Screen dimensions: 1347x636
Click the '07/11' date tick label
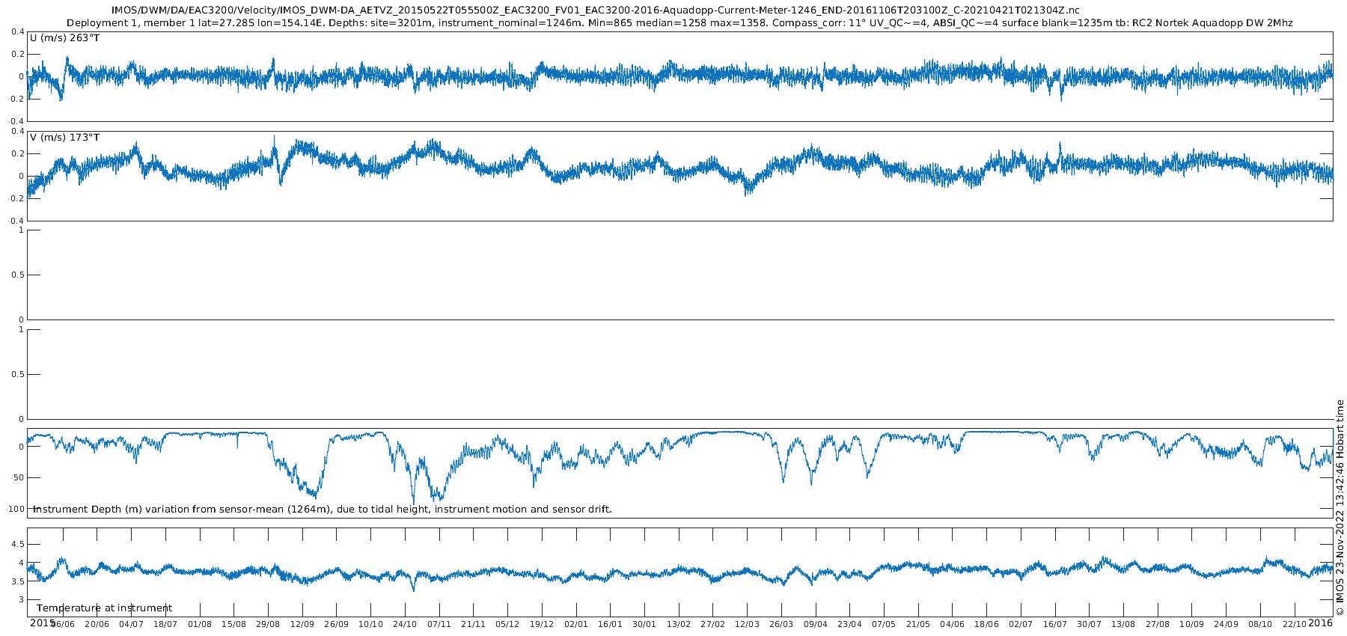point(439,624)
